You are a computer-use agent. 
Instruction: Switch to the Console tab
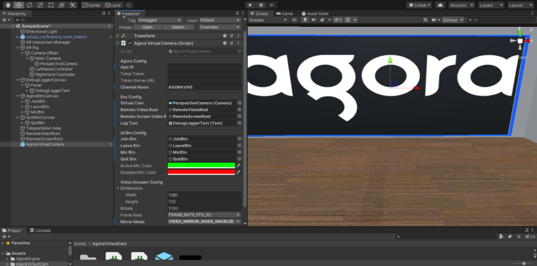coord(40,230)
